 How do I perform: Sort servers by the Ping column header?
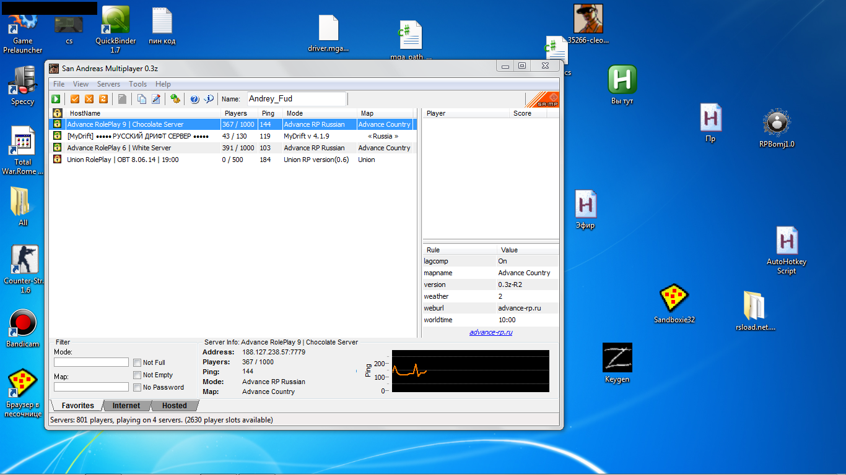[268, 113]
